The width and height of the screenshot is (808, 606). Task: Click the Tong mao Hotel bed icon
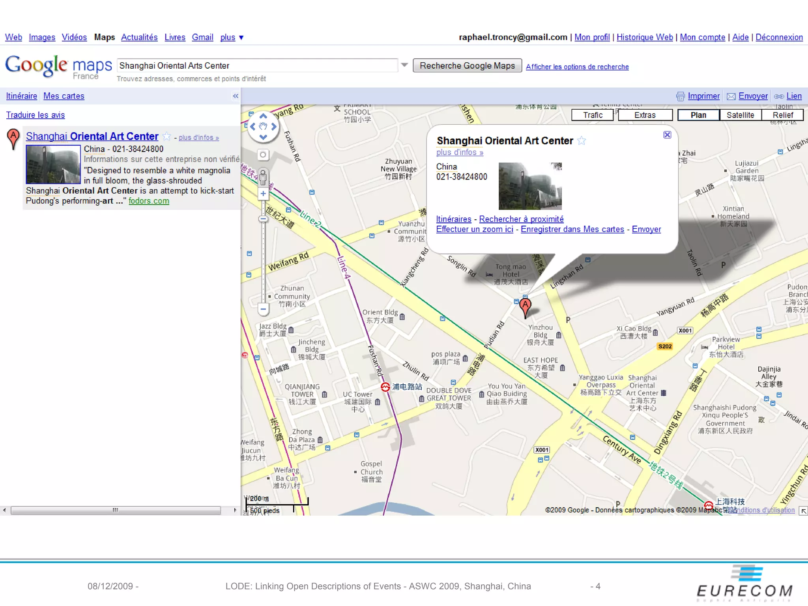pyautogui.click(x=489, y=274)
